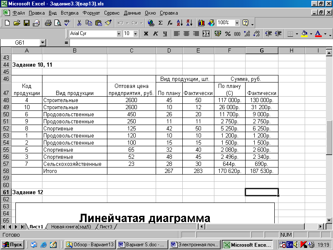The image size is (333, 250).
Task: Select the Format Painter brush icon
Action: pos(108,23)
